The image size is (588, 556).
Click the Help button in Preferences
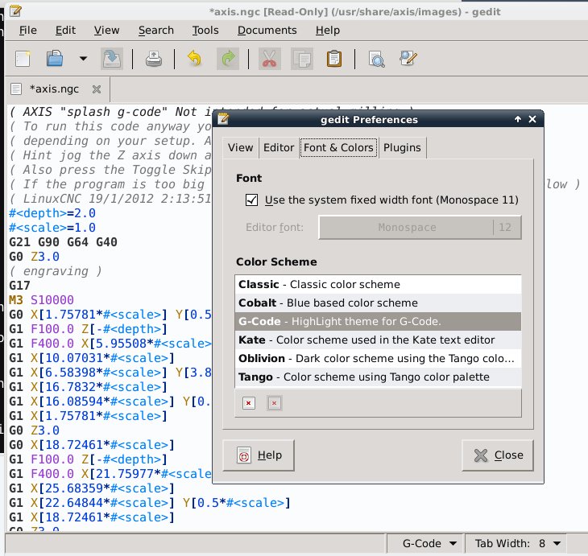click(259, 455)
